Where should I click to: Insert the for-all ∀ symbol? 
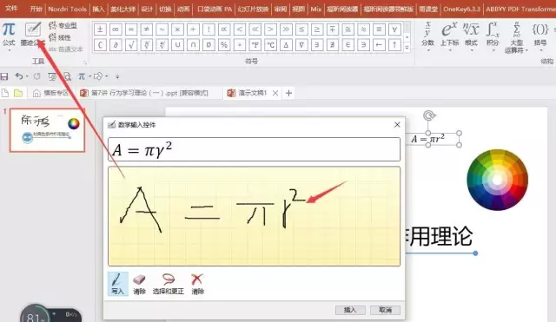[394, 30]
